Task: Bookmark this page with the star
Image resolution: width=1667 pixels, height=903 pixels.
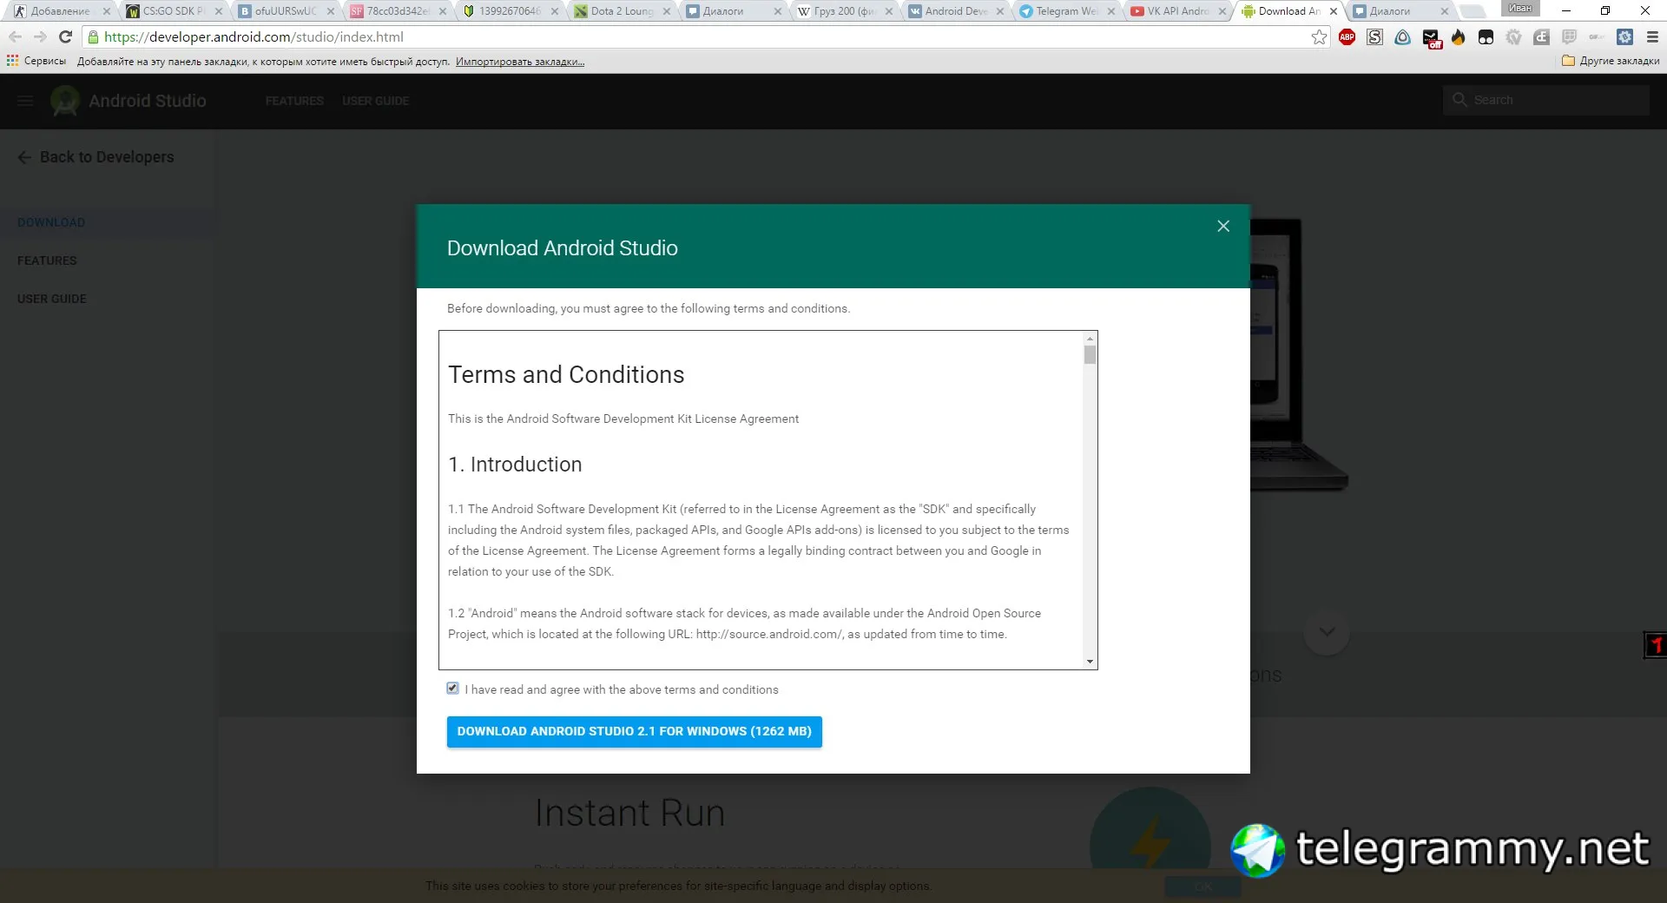Action: pyautogui.click(x=1319, y=37)
